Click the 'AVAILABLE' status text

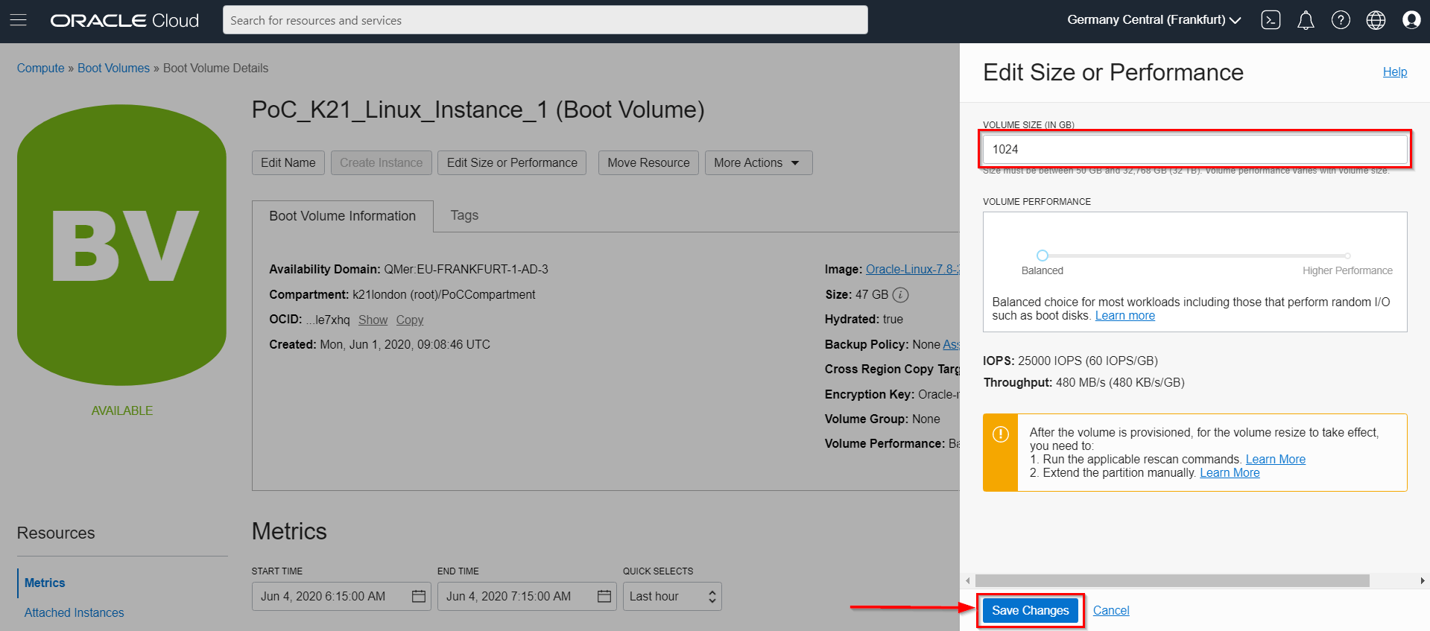point(122,410)
